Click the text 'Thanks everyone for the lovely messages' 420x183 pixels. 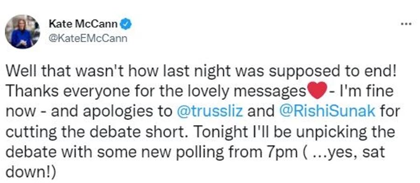(x=155, y=91)
